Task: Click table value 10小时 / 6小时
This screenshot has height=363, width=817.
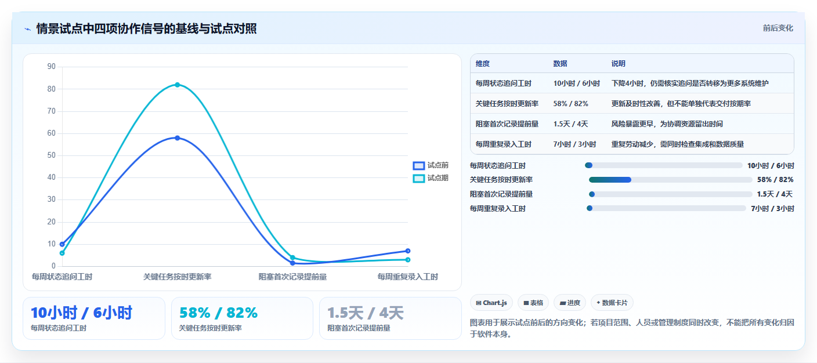Action: pyautogui.click(x=577, y=84)
